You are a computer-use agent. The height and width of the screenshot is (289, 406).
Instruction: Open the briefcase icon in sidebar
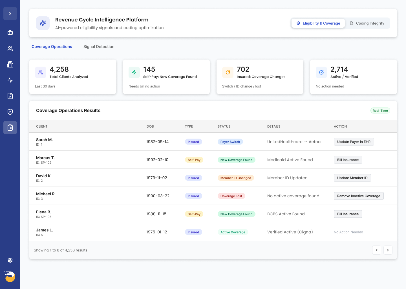point(10,33)
